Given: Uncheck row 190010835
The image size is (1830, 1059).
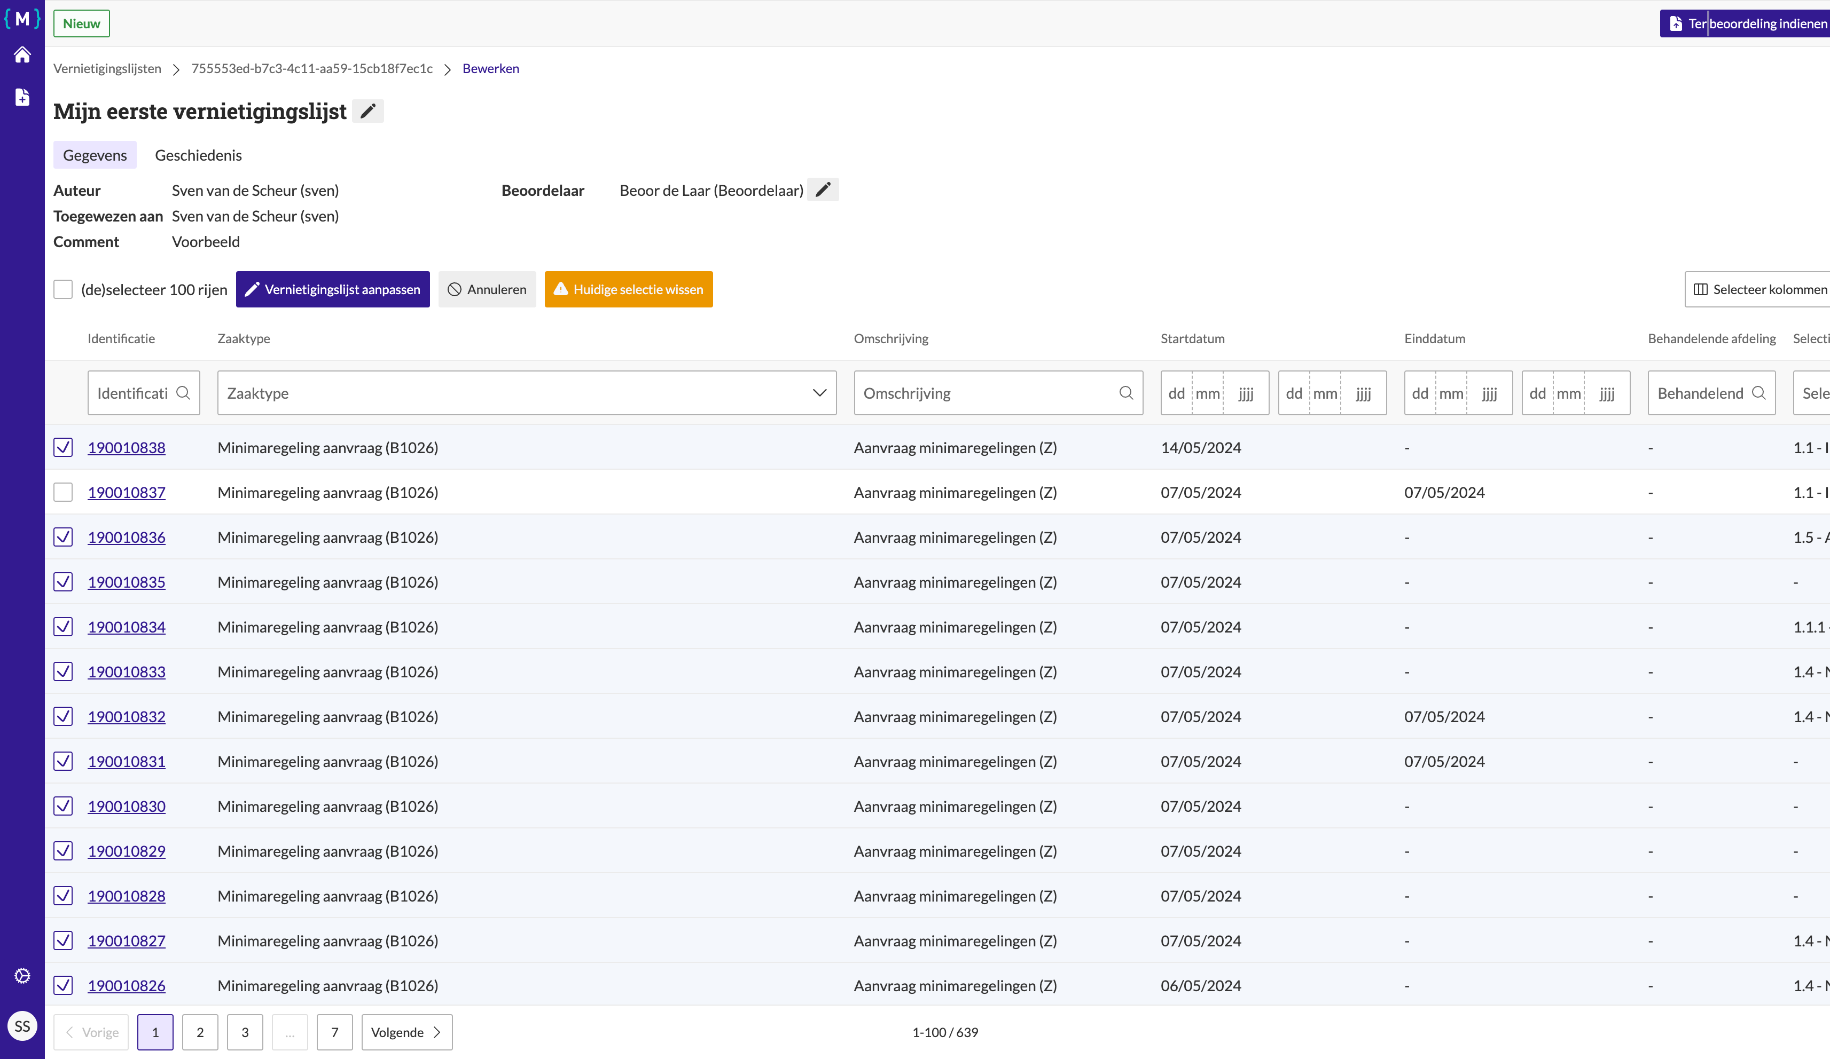Looking at the screenshot, I should pyautogui.click(x=63, y=582).
